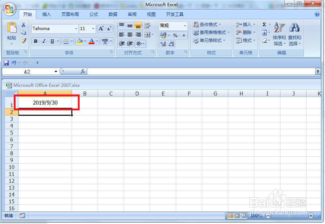Click the Copy icon
This screenshot has height=224, width=325.
click(24, 33)
